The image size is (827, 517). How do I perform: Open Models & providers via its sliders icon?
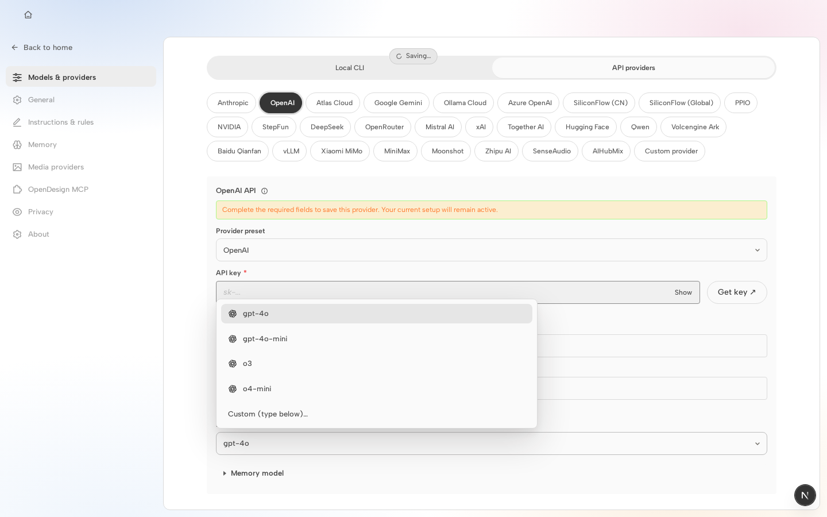17,78
